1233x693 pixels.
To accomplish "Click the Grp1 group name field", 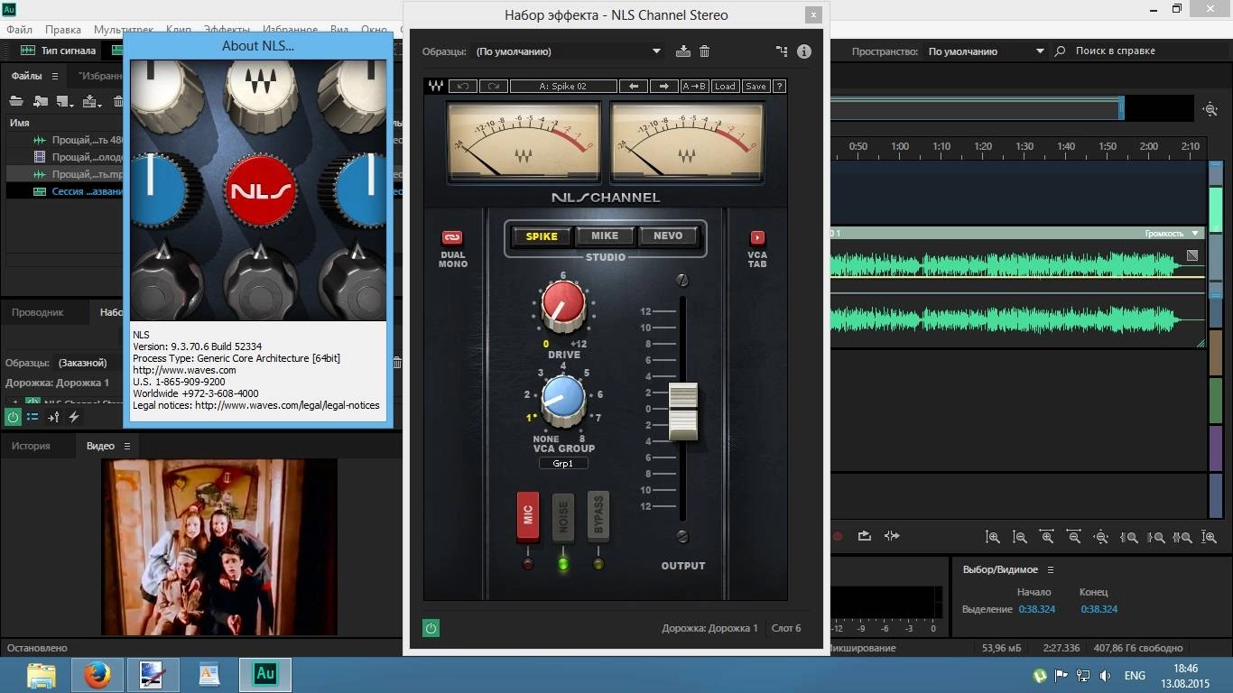I will tap(563, 463).
